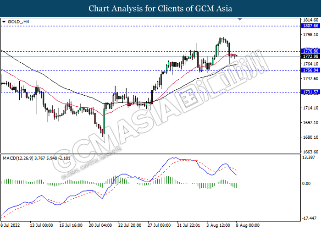The image size is (321, 229).
Task: Click the 1764.10 price axis value
Action: 310,64
